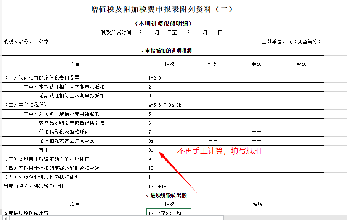
Task: Select the column-number cell 9
Action: pos(169,159)
